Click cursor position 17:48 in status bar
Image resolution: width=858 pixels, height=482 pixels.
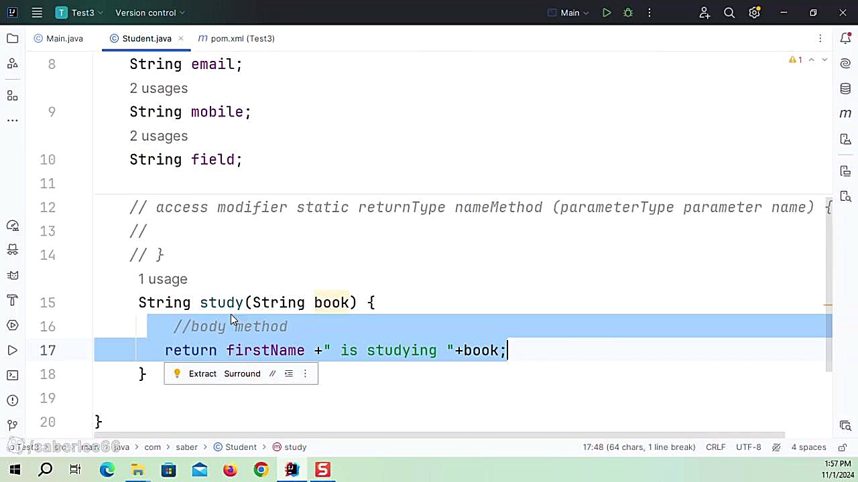pyautogui.click(x=639, y=447)
